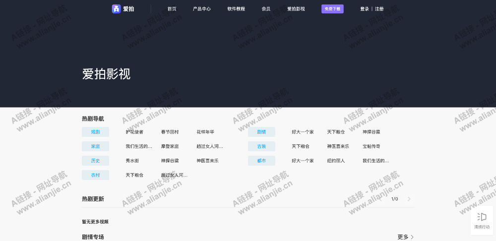Open 神探谷梁 in the 剧情 row

(x=372, y=132)
